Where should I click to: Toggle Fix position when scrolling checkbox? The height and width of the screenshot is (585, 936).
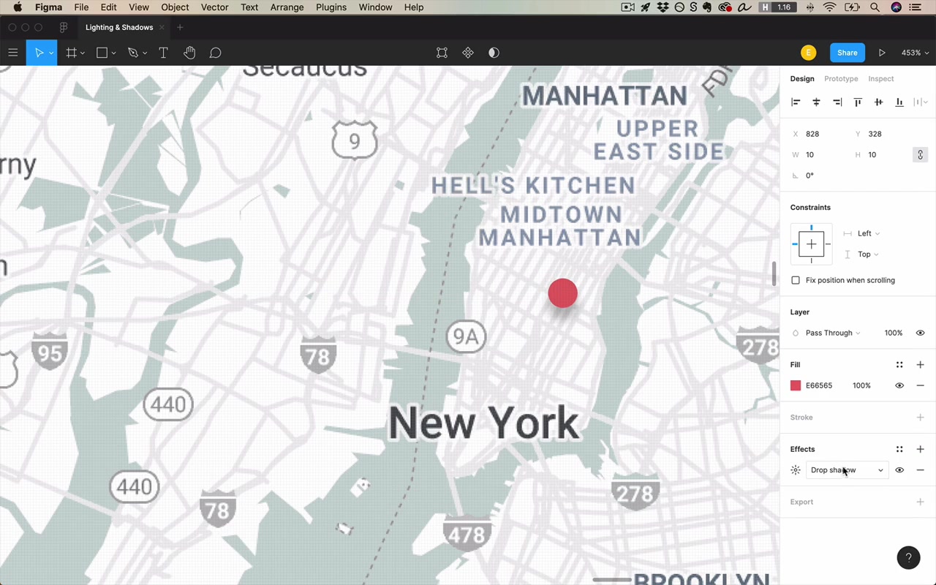point(796,280)
